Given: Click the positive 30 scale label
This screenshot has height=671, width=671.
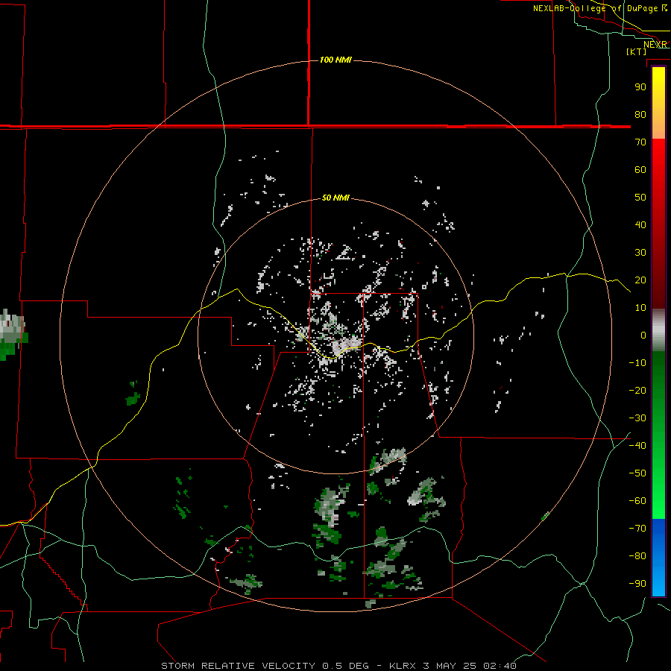Looking at the screenshot, I should point(640,253).
